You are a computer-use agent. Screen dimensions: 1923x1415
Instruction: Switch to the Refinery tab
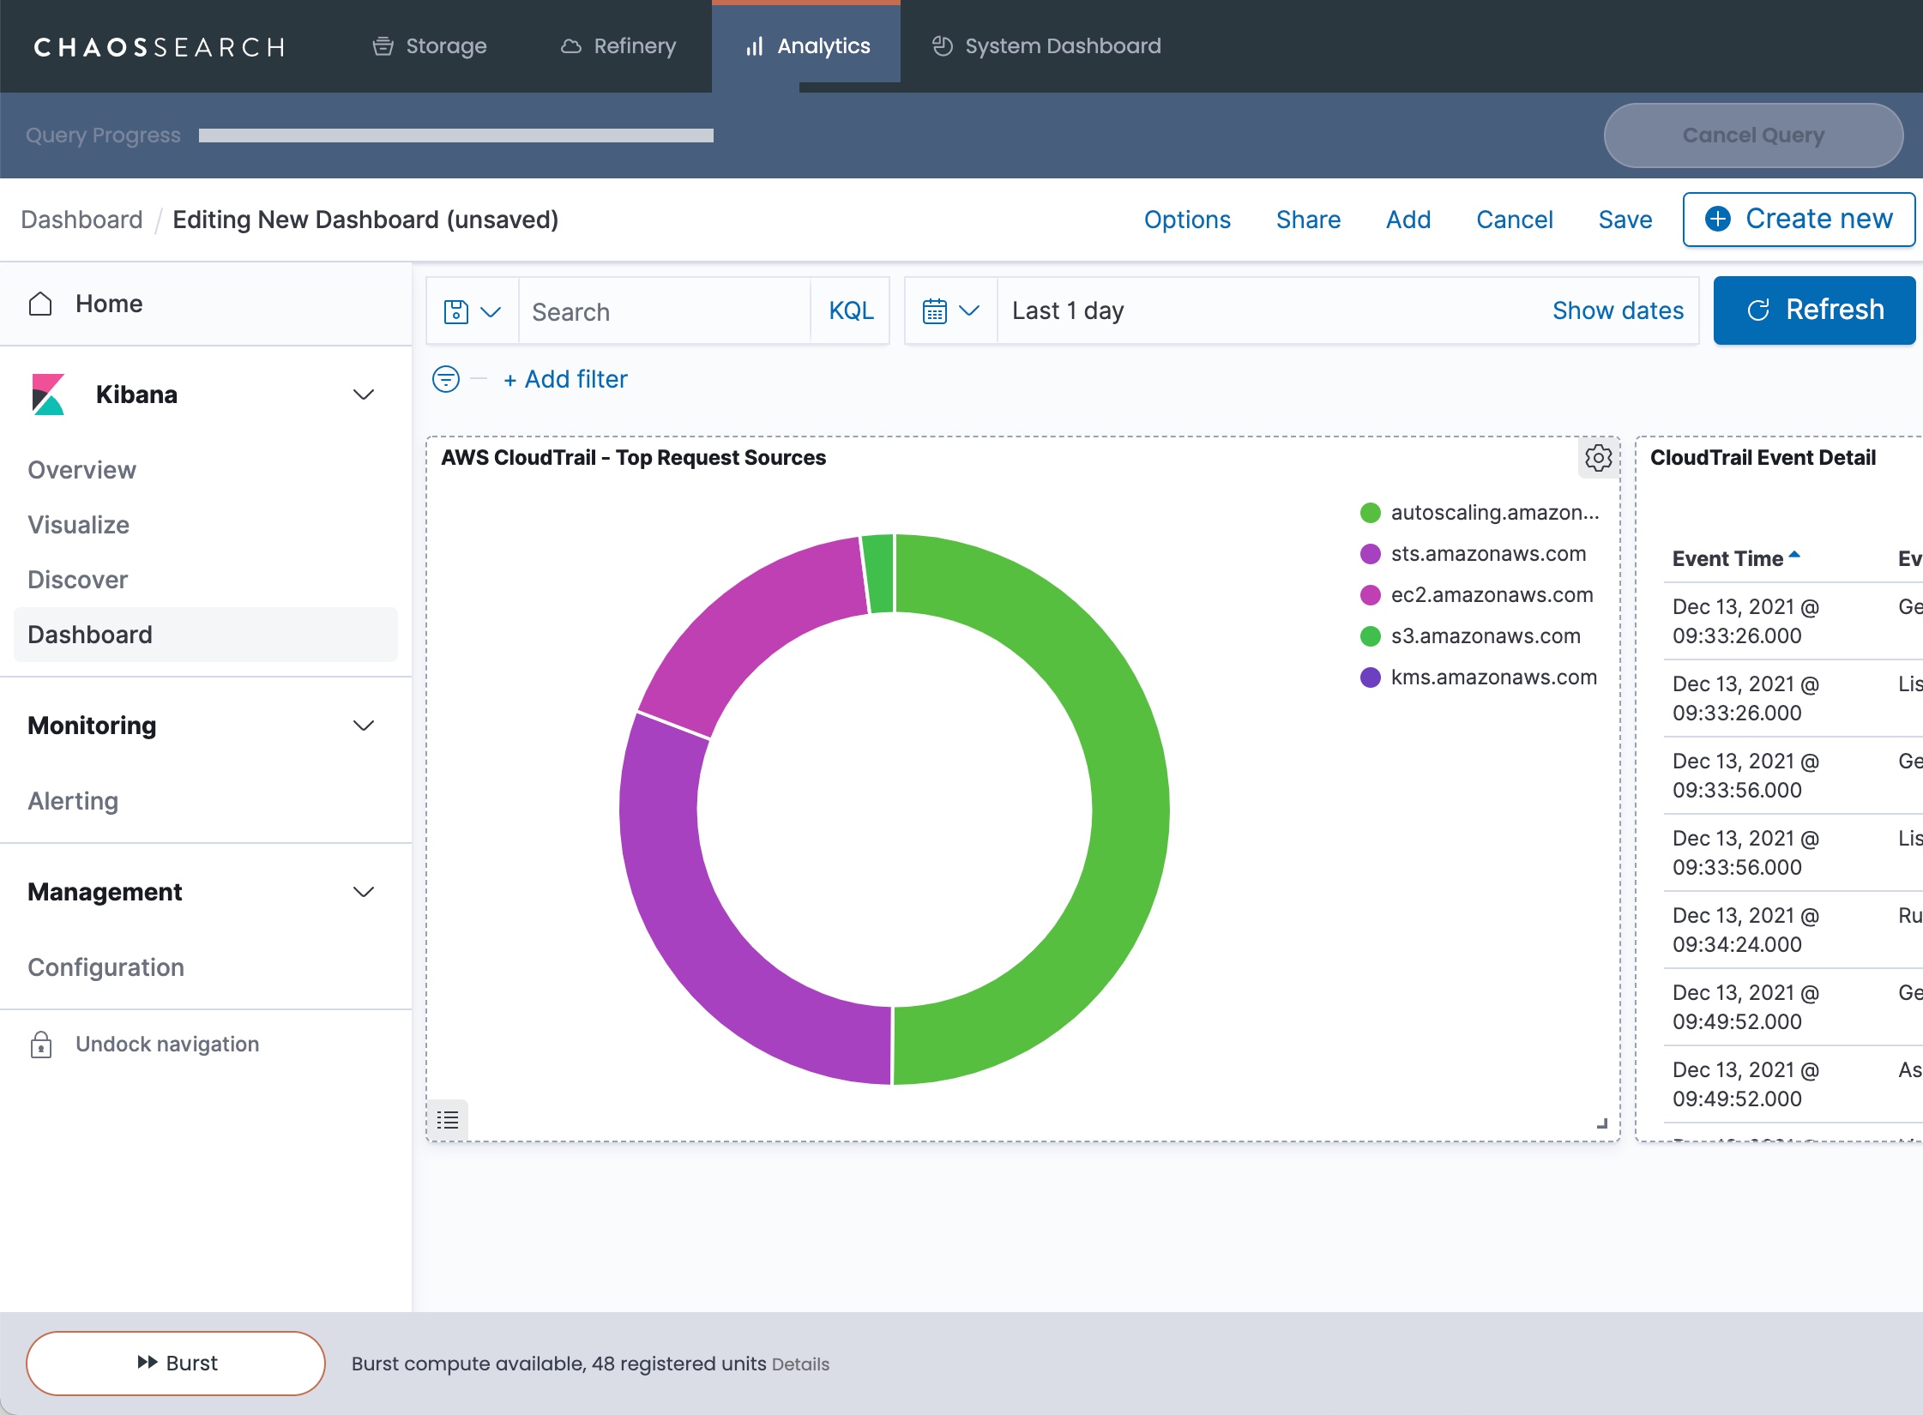618,46
